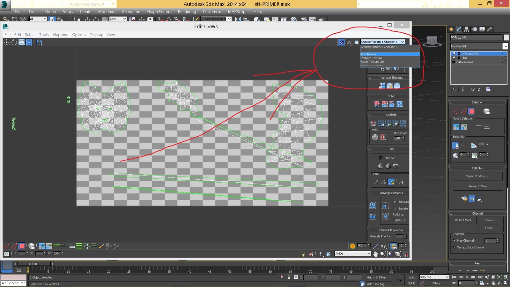Open the Mapping menu in Edit UVWs
This screenshot has width=510, height=287.
pos(60,35)
